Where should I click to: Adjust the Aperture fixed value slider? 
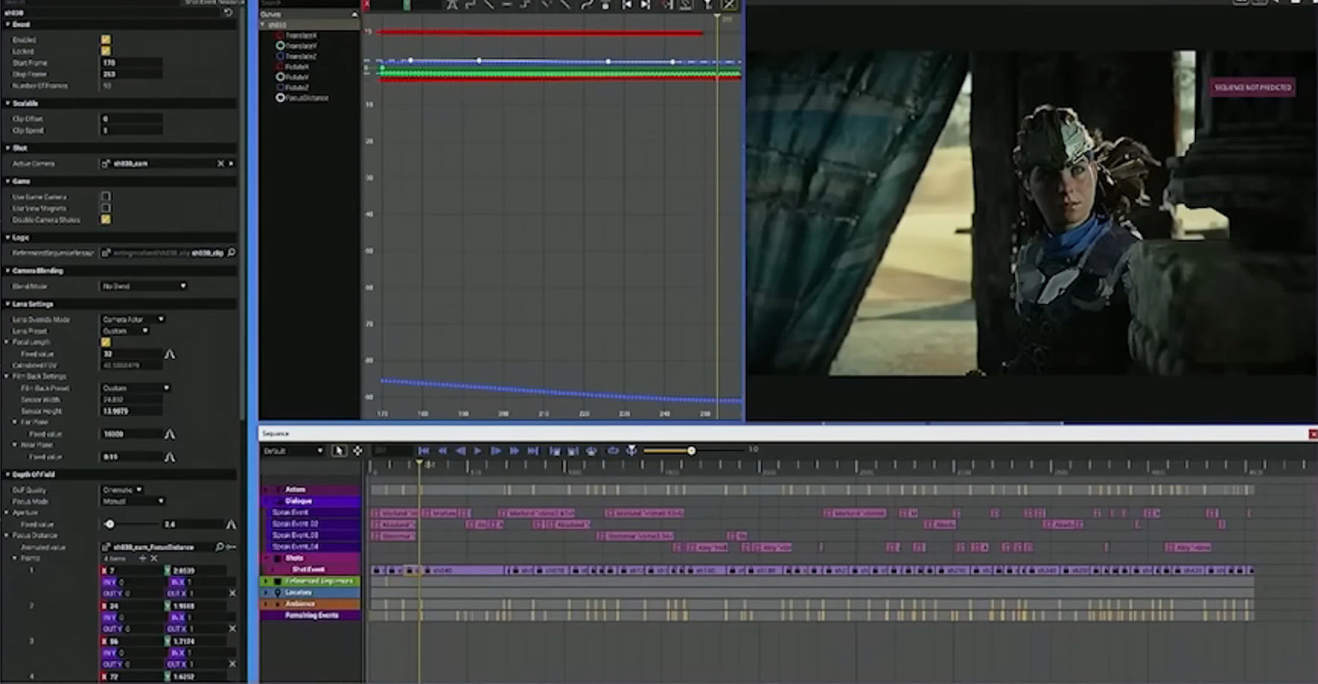tap(110, 524)
